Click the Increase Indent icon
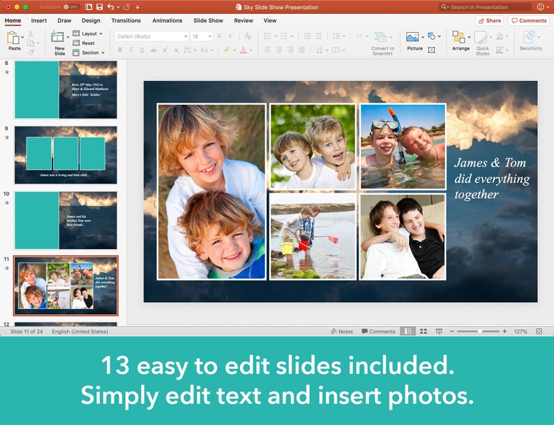The height and width of the screenshot is (425, 554). coord(318,36)
